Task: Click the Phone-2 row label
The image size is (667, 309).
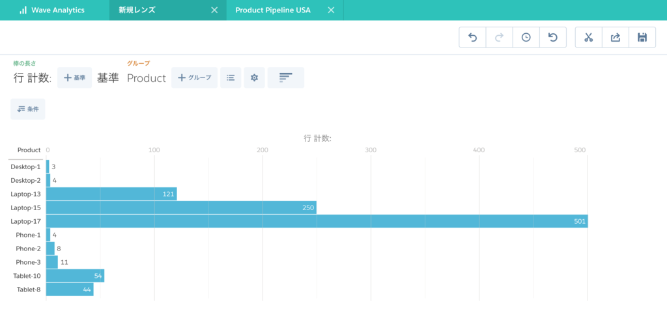Action: click(x=29, y=249)
